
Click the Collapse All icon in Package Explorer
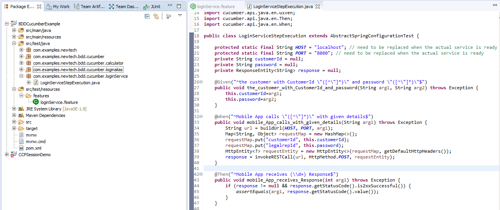click(x=147, y=16)
